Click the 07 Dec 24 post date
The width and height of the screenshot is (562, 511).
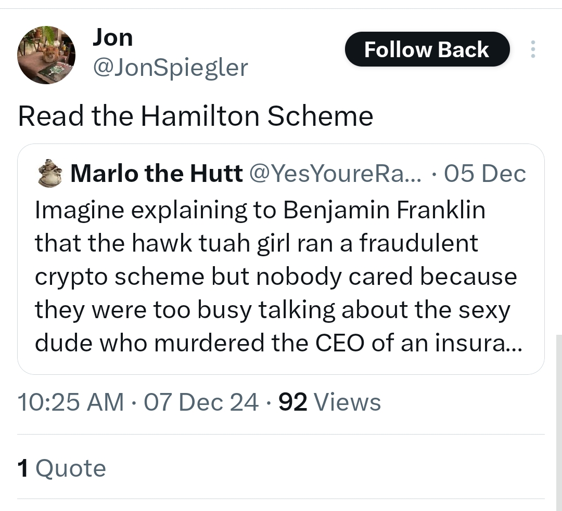pyautogui.click(x=201, y=402)
